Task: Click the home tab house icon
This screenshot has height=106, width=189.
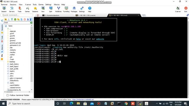Action: pos(38,15)
